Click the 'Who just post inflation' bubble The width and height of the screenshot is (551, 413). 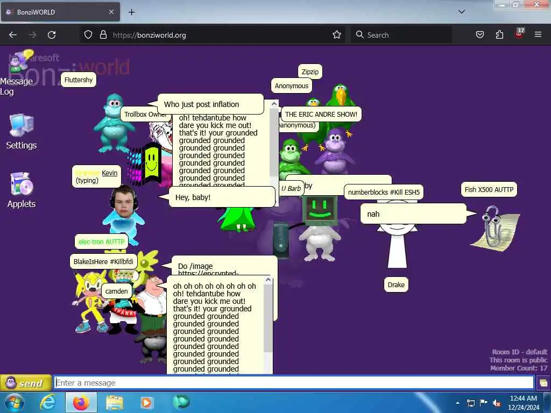(x=210, y=104)
